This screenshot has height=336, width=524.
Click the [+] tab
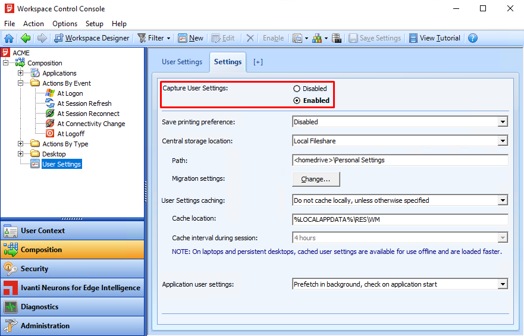click(258, 62)
